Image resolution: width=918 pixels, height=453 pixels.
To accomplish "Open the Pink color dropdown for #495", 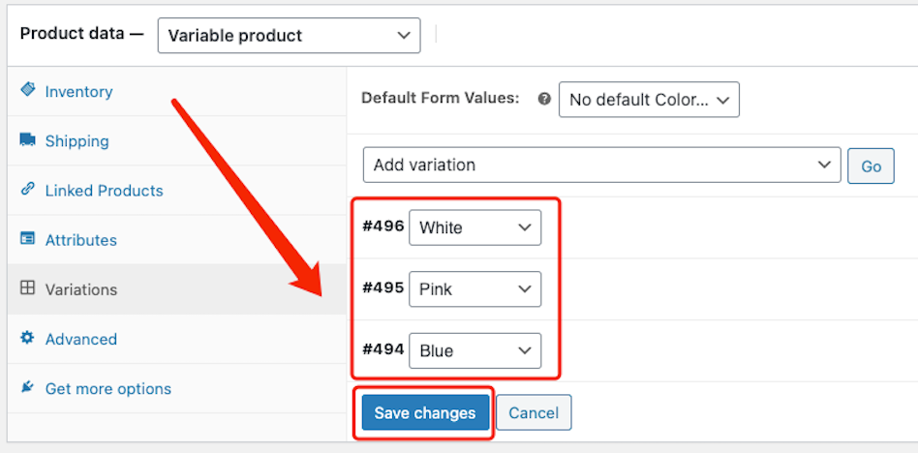I will 474,289.
